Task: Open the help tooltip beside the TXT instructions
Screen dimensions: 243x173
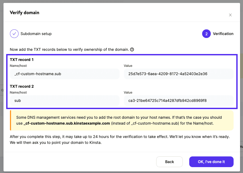Action: point(132,49)
